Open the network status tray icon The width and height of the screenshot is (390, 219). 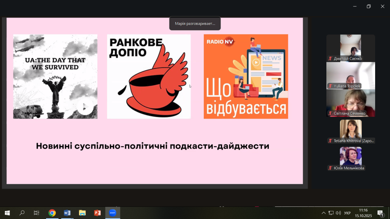point(331,213)
